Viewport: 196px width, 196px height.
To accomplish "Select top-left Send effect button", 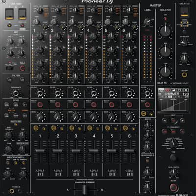I will [6, 104].
